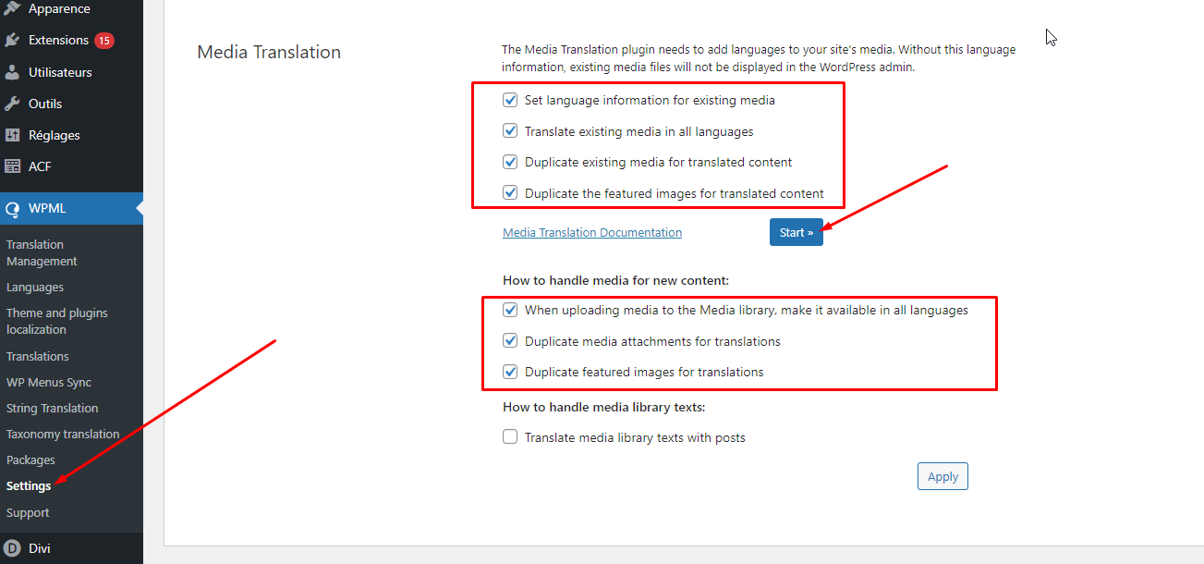Select the WPML menu item
Image resolution: width=1204 pixels, height=564 pixels.
71,209
